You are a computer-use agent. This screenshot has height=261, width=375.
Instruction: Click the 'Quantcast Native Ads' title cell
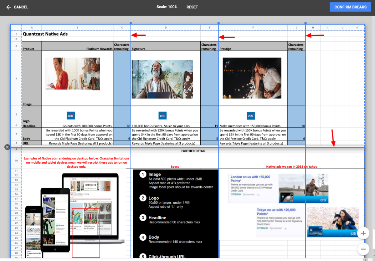tap(45, 34)
